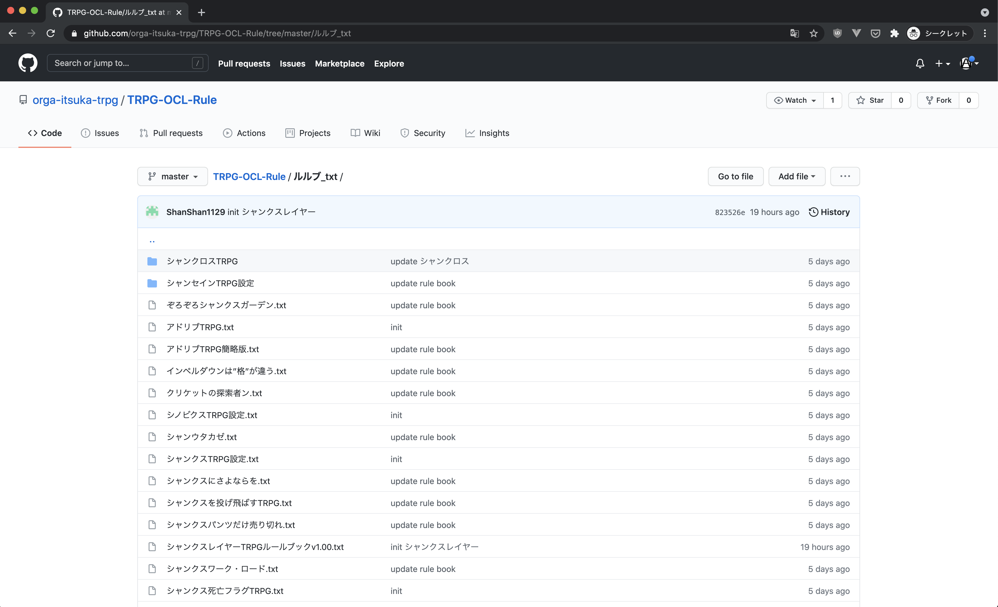Screen dimensions: 998x607
Task: Star this repository
Action: [x=870, y=100]
